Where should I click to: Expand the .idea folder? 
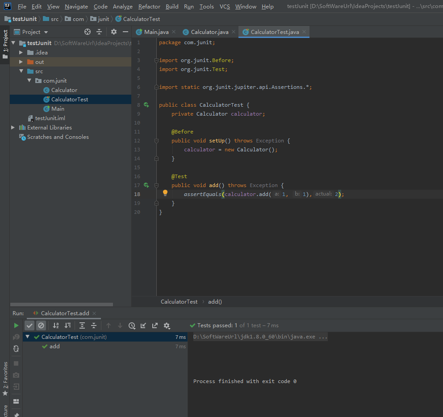click(x=21, y=53)
